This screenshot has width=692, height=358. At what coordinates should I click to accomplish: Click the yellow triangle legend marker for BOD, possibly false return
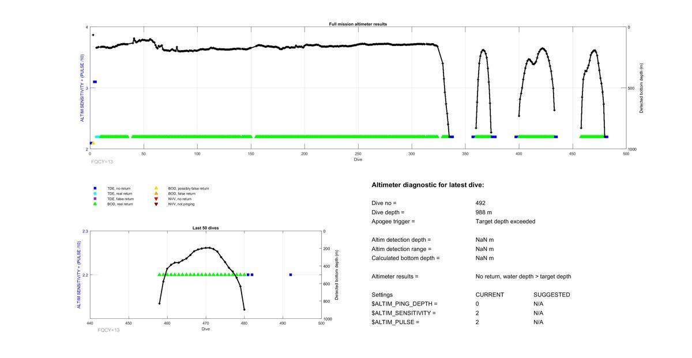point(156,188)
